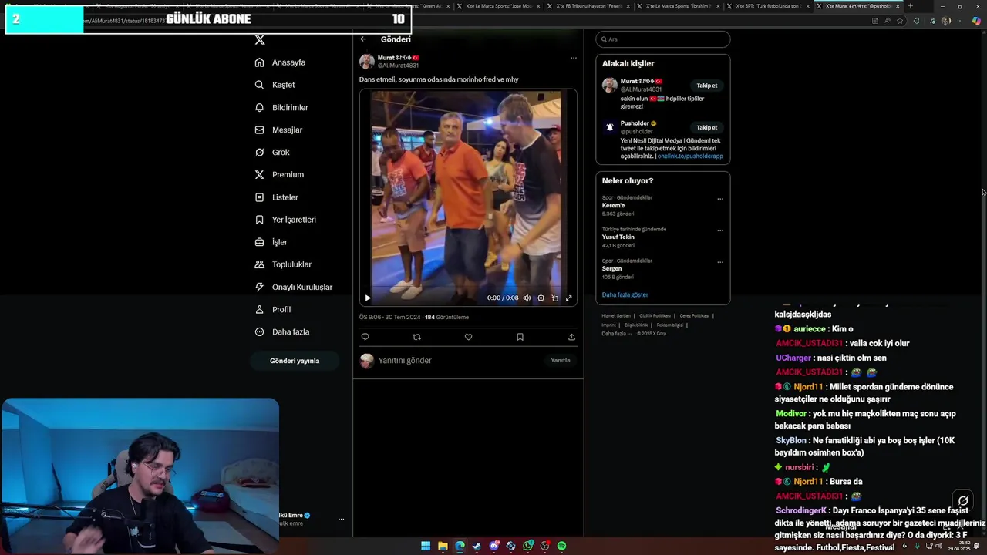
Task: Go to Anasayfa in the sidebar
Action: [281, 62]
